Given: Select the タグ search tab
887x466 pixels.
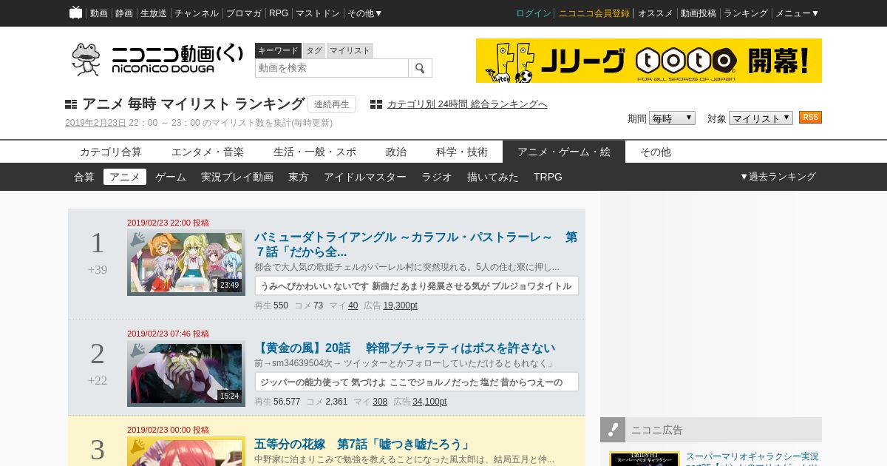Looking at the screenshot, I should pyautogui.click(x=314, y=50).
